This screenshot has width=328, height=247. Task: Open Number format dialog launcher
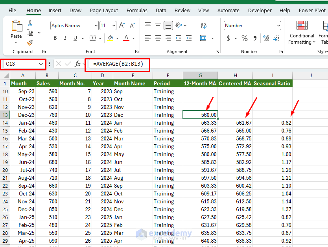click(281, 52)
